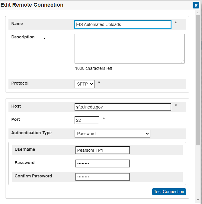Click the Username field with PearsonFTP1
The height and width of the screenshot is (204, 202).
pyautogui.click(x=102, y=150)
